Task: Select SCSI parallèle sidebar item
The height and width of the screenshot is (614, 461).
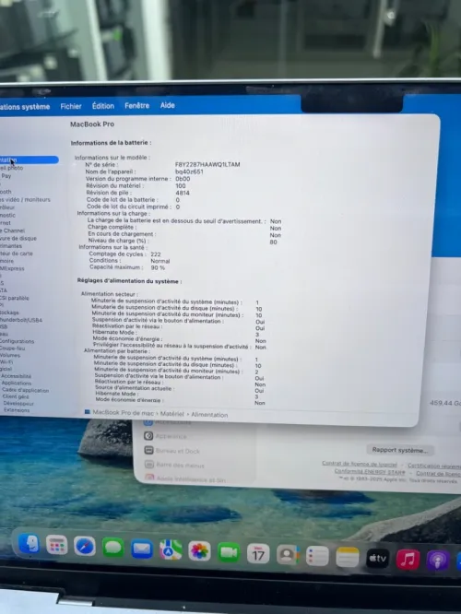Action: [15, 298]
